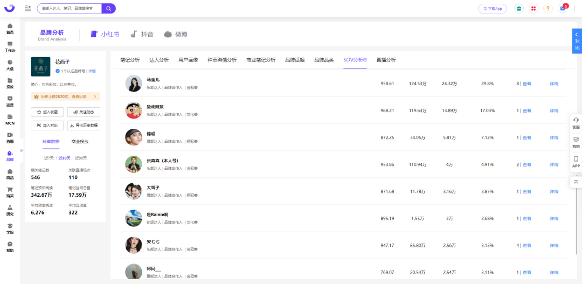Open 投放 folder icon in sidebar

click(10, 83)
